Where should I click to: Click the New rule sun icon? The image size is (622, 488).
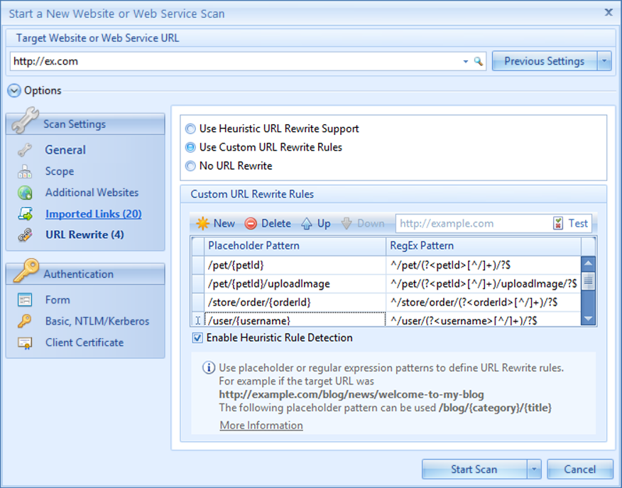click(x=203, y=223)
